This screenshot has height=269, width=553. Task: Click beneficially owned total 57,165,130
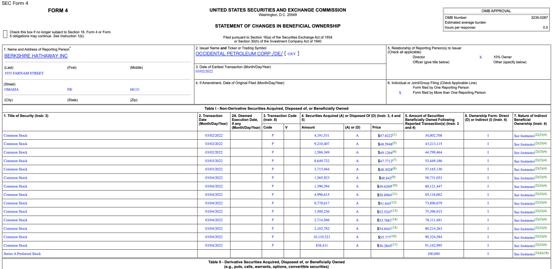coord(433,169)
